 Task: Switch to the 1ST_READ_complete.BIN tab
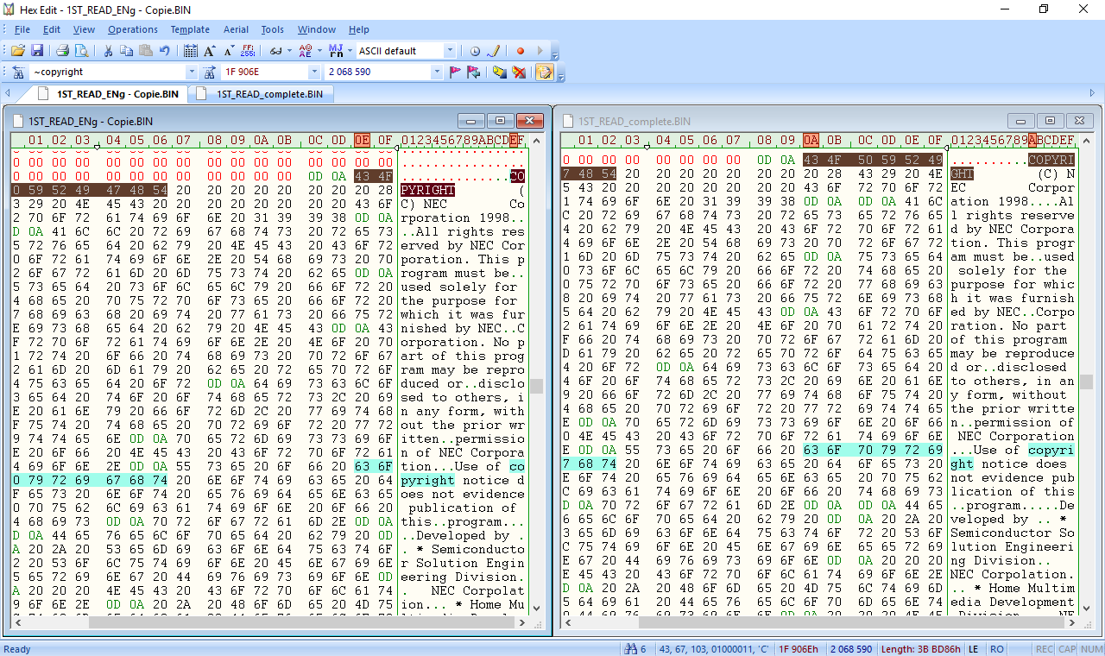(262, 94)
